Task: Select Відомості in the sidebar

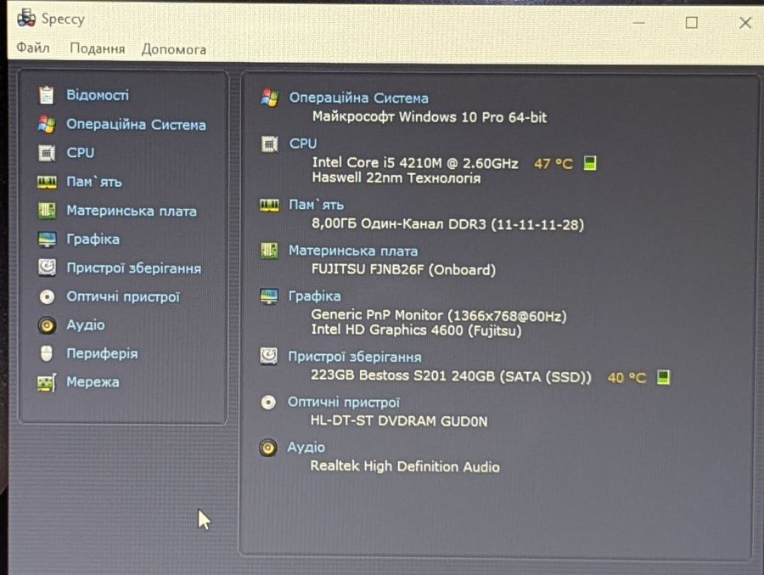Action: click(x=98, y=95)
